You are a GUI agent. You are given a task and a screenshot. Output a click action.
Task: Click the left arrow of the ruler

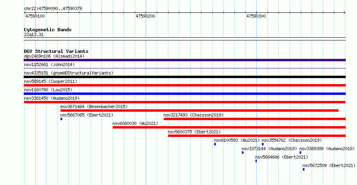click(25, 13)
